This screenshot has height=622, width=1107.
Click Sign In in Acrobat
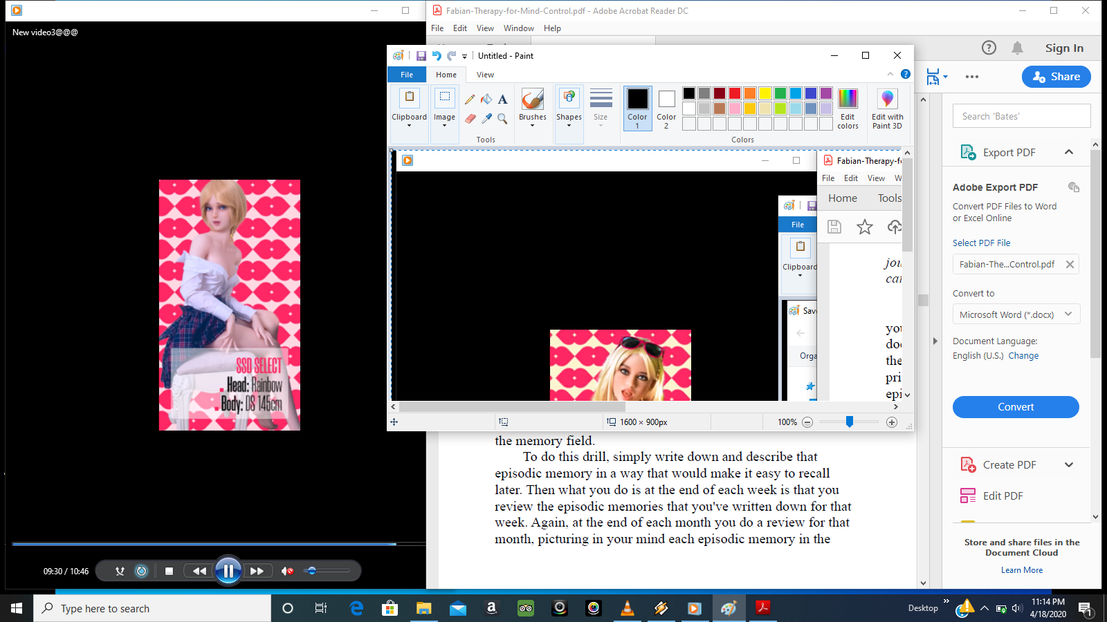click(1064, 48)
